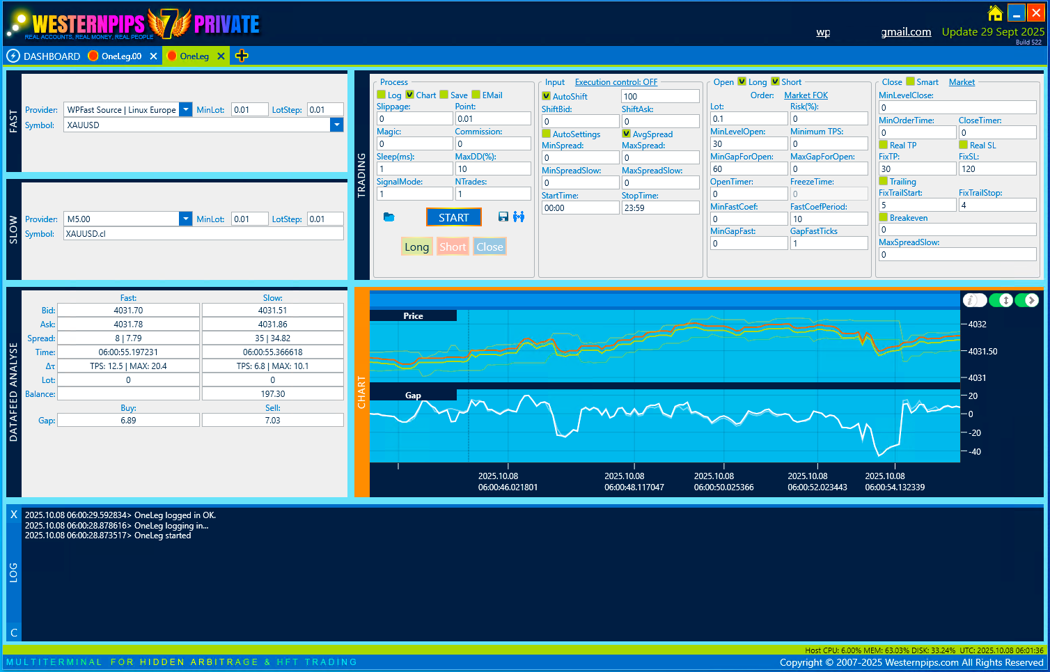The image size is (1050, 672).
Task: Click the floppy disk save settings icon
Action: tap(503, 217)
